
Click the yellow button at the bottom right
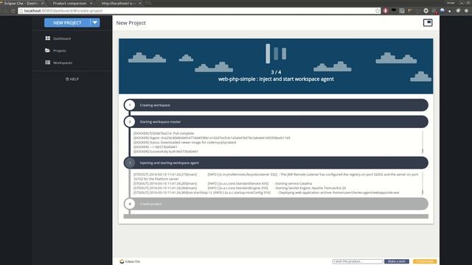coord(425,261)
